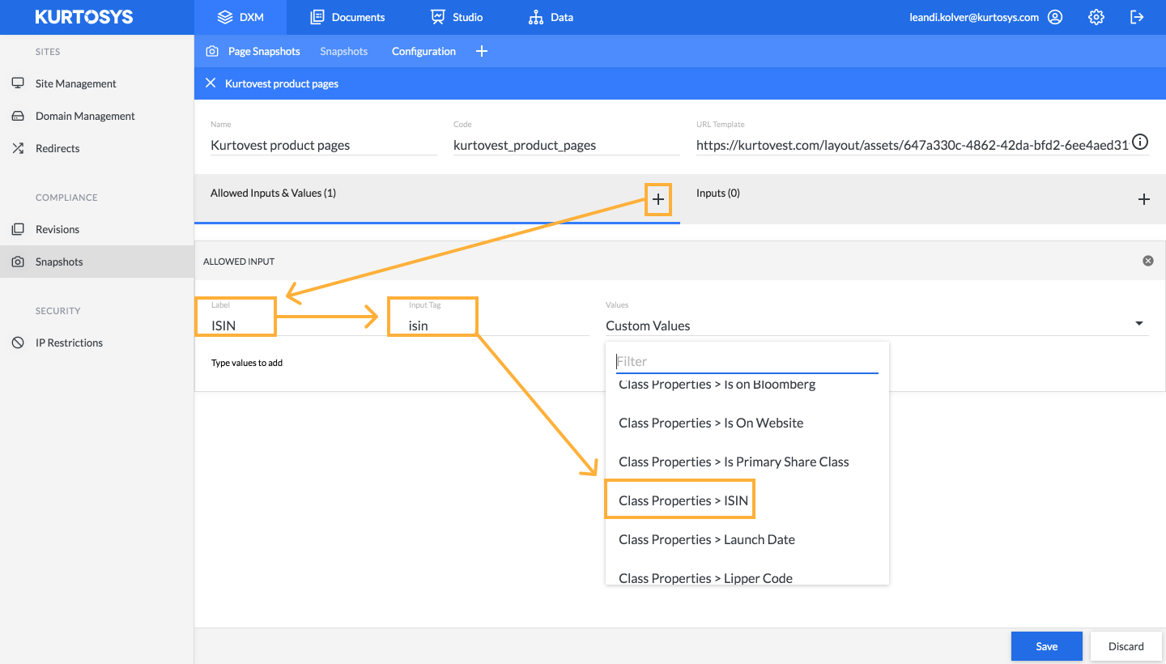Click the Snapshots camera icon in sidebar
The width and height of the screenshot is (1166, 664).
tap(18, 262)
